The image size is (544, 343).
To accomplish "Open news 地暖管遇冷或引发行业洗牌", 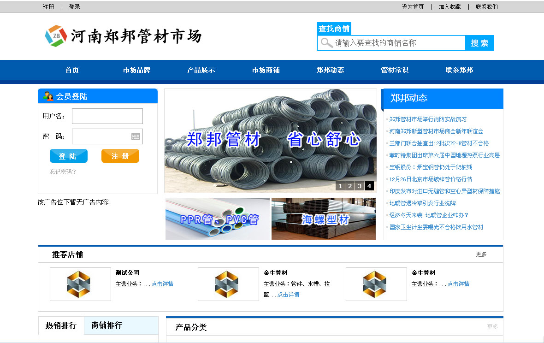I will 422,203.
